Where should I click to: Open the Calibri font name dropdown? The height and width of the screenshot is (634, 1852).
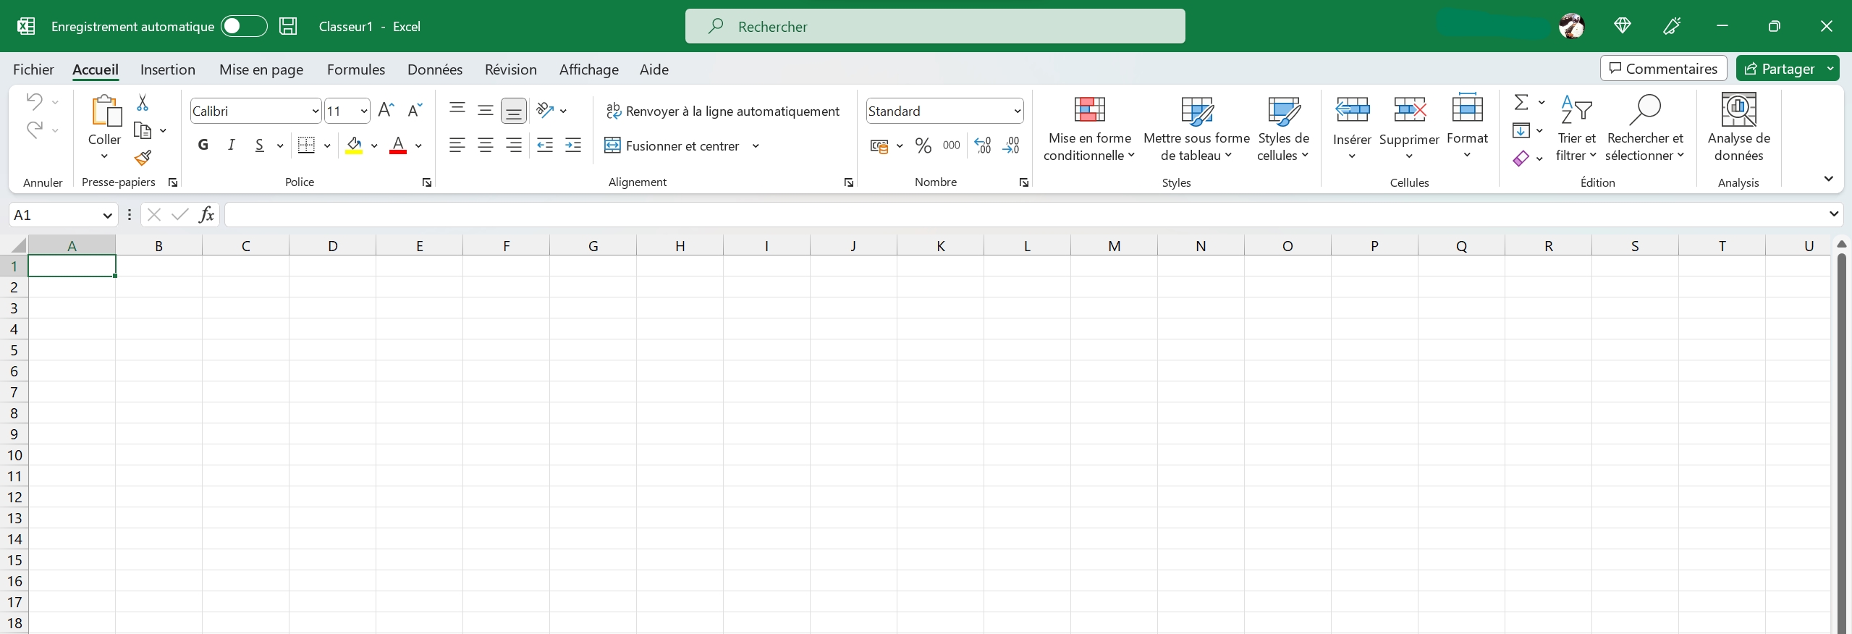click(315, 111)
